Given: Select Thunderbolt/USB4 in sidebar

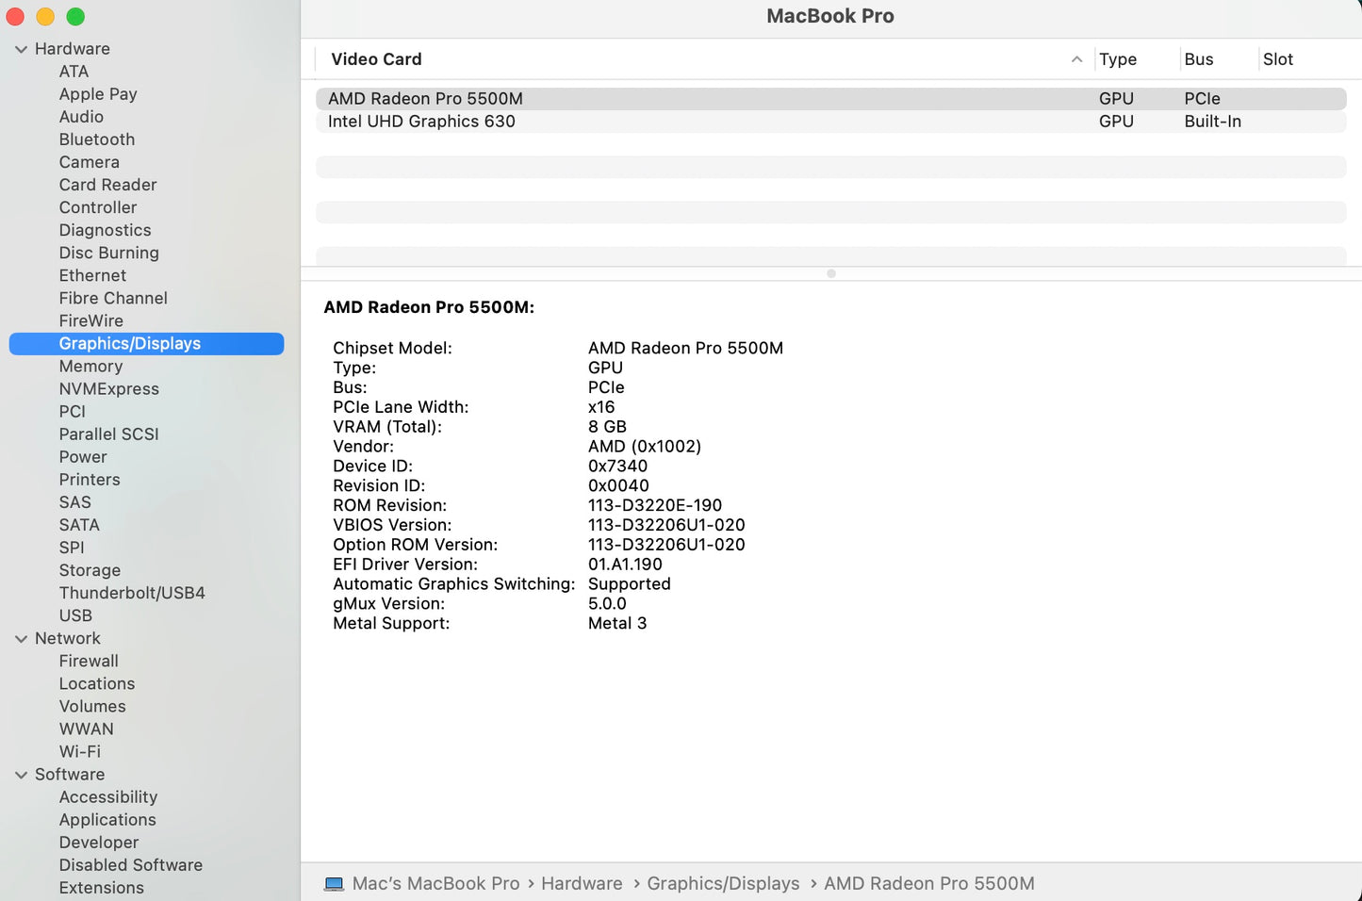Looking at the screenshot, I should [132, 593].
